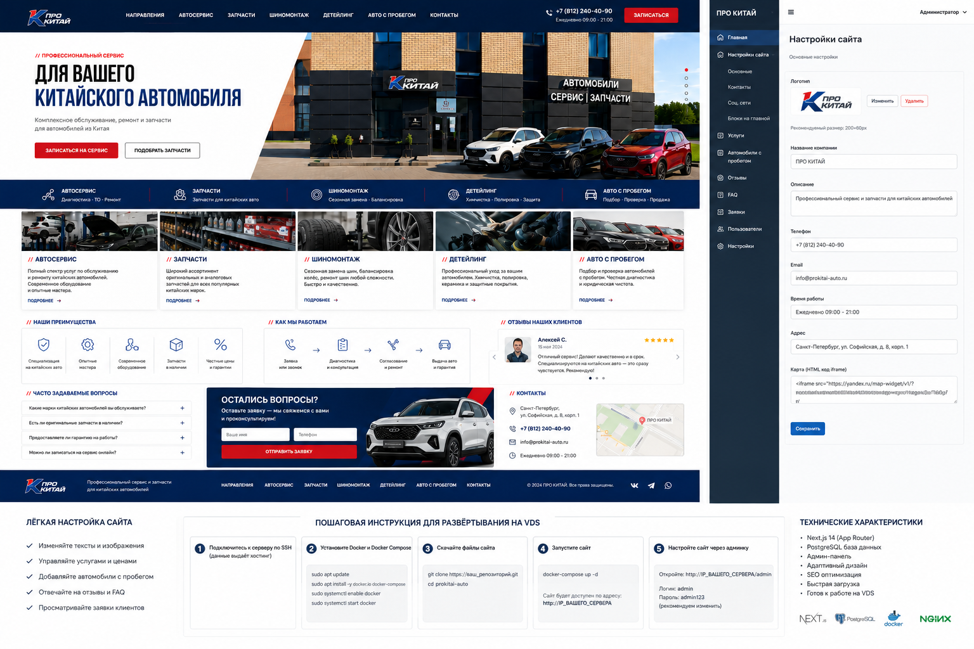This screenshot has height=649, width=974.
Task: Click the percent icon above Честные цены
Action: (221, 344)
